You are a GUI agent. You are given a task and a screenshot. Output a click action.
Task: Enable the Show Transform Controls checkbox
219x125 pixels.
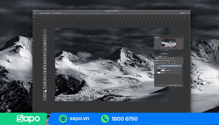52,13
